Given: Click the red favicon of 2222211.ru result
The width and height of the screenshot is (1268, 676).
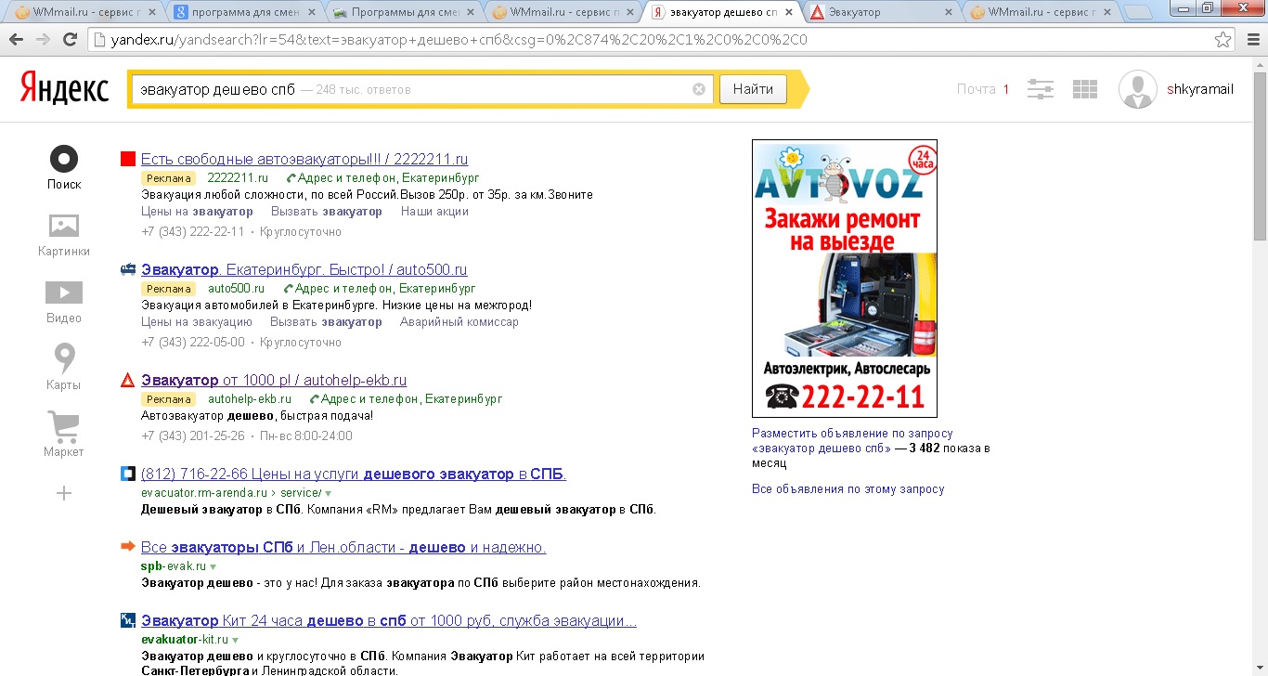Looking at the screenshot, I should [x=128, y=159].
